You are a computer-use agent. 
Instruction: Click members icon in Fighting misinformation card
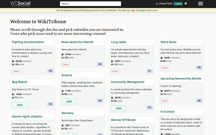(x=13, y=61)
